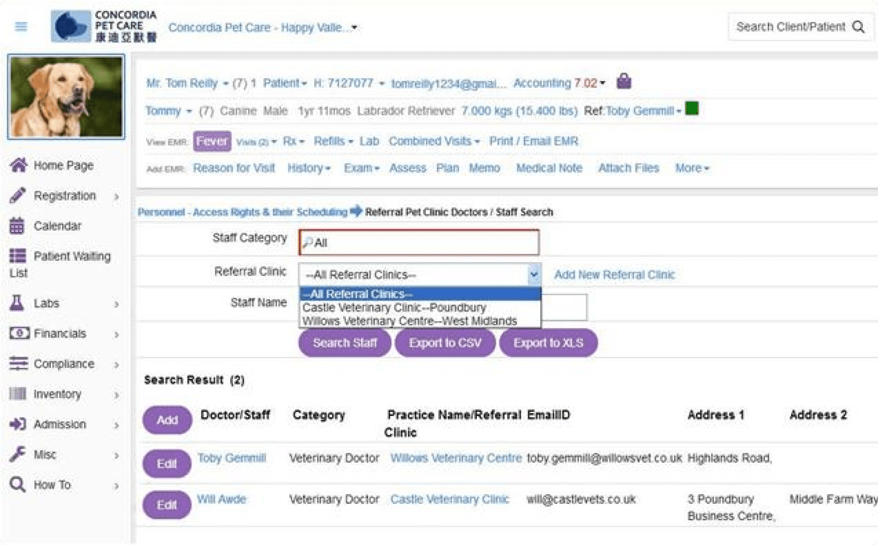Click the Staff Category input field
Viewport: 878px width, 545px height.
click(x=419, y=243)
